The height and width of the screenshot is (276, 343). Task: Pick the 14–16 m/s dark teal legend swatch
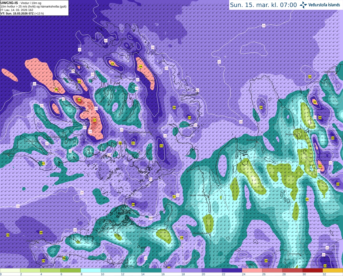click(x=151, y=270)
